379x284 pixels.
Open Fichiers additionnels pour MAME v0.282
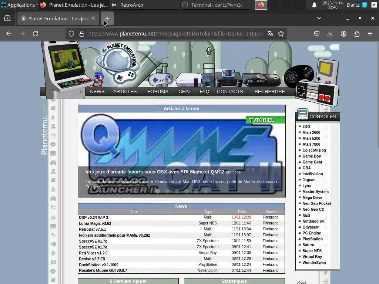tap(114, 235)
